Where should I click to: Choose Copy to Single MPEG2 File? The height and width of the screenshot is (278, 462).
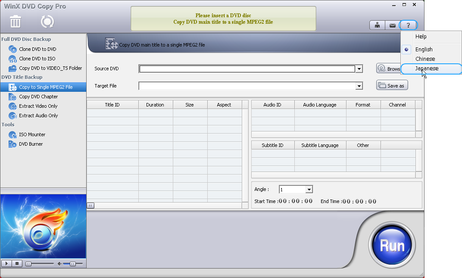point(43,87)
